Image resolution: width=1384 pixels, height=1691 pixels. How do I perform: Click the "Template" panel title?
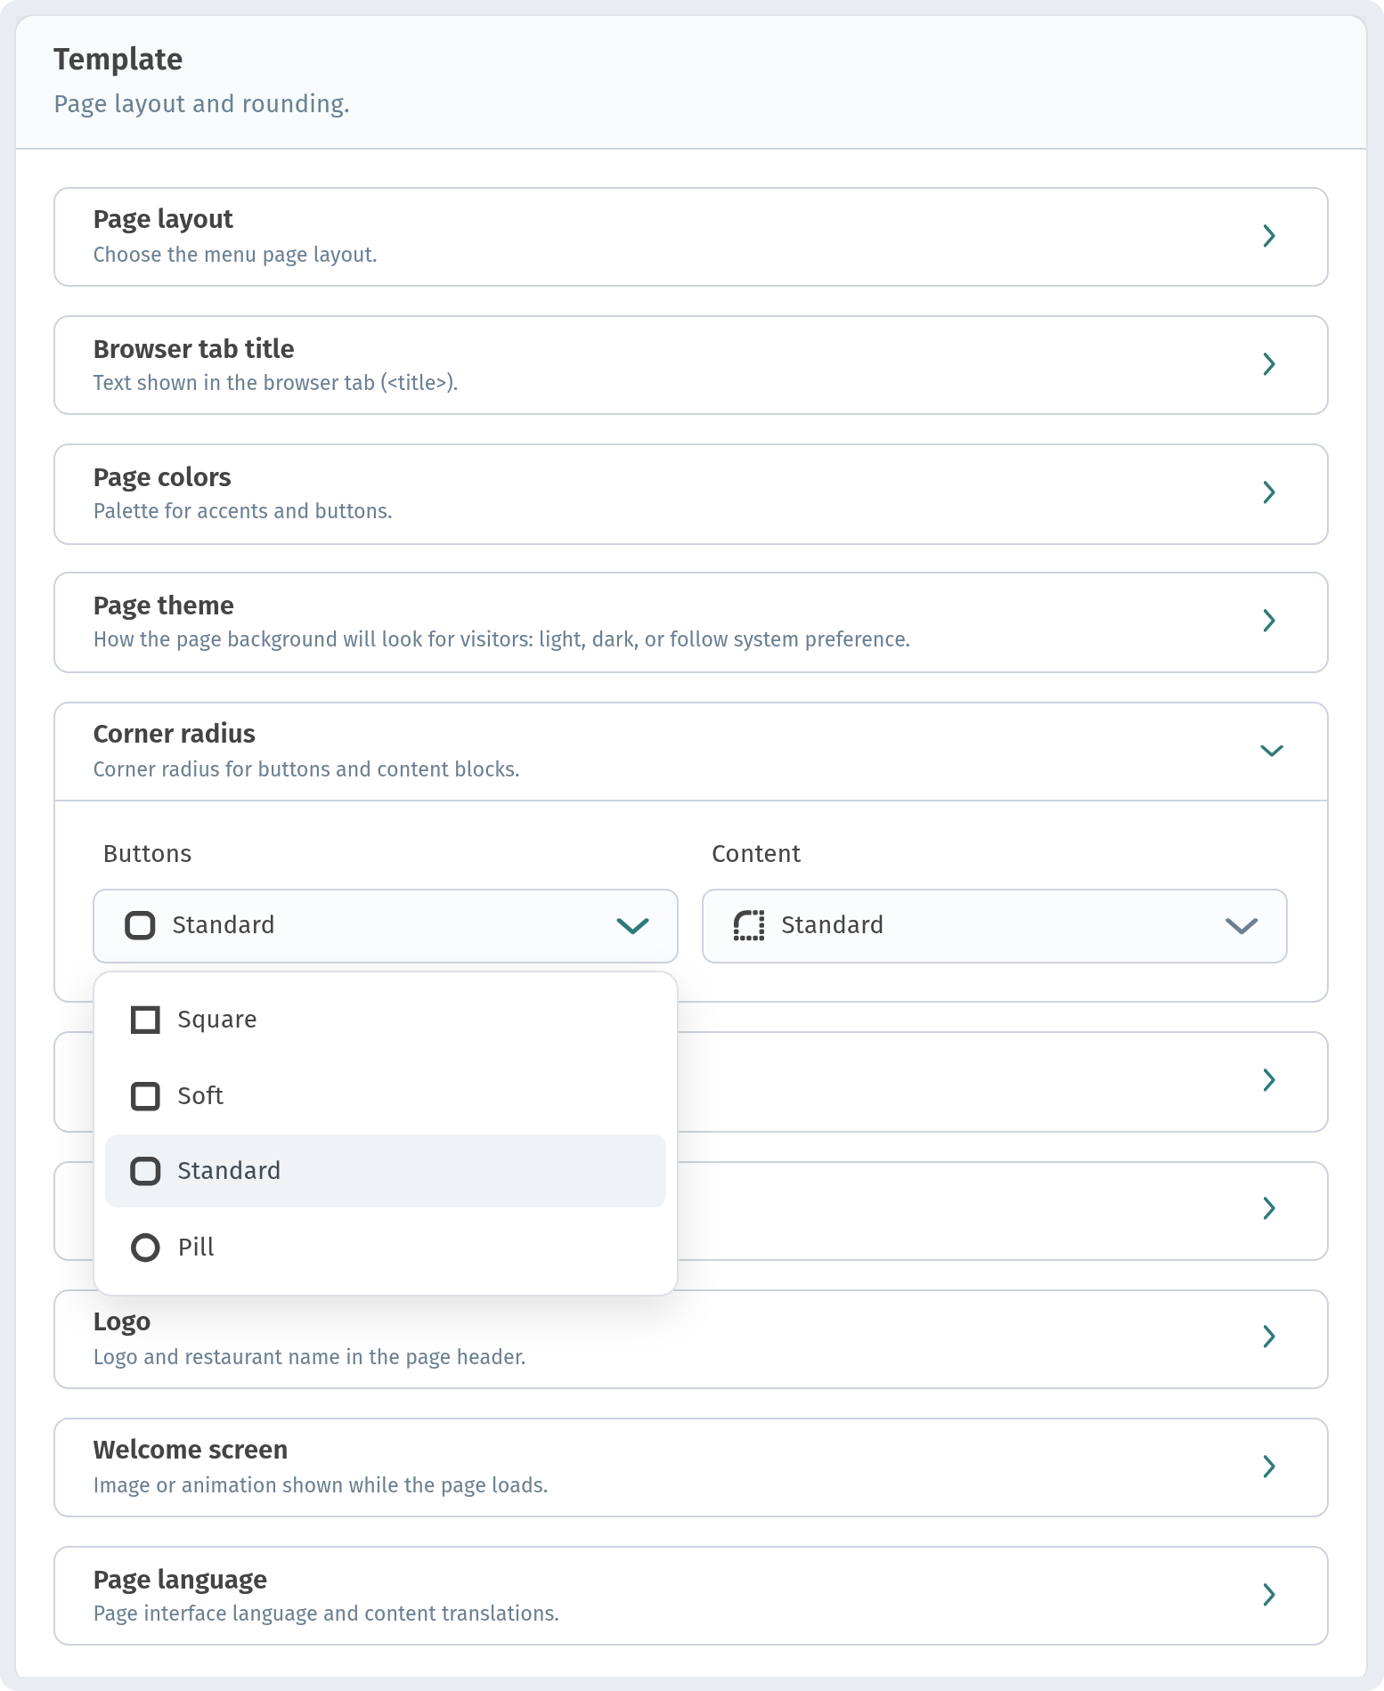pos(118,60)
